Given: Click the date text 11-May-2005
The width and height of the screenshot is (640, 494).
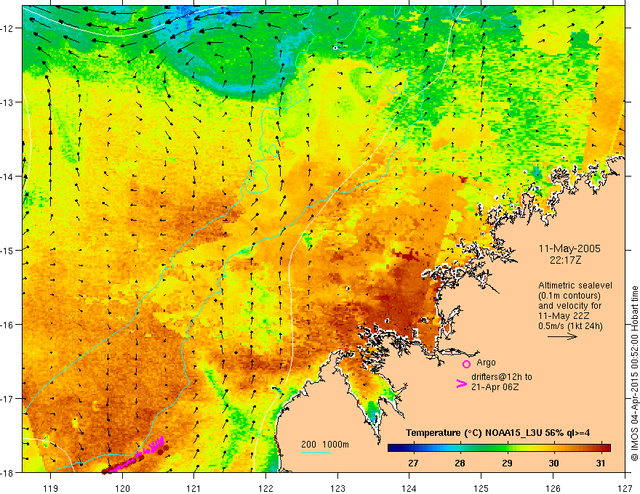Looking at the screenshot, I should 569,248.
